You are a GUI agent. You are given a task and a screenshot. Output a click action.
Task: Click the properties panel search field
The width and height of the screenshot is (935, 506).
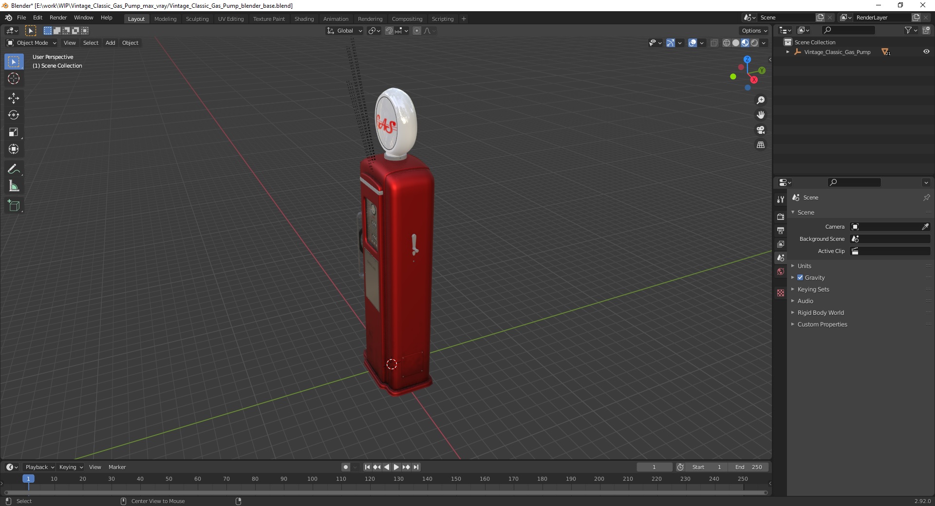click(x=854, y=182)
